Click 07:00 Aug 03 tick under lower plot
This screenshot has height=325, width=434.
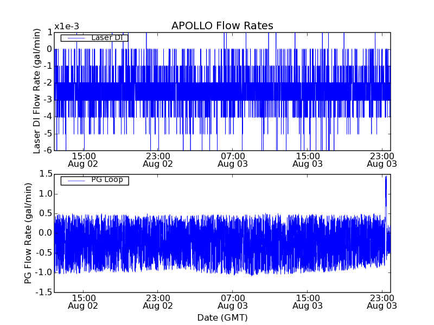(233, 302)
